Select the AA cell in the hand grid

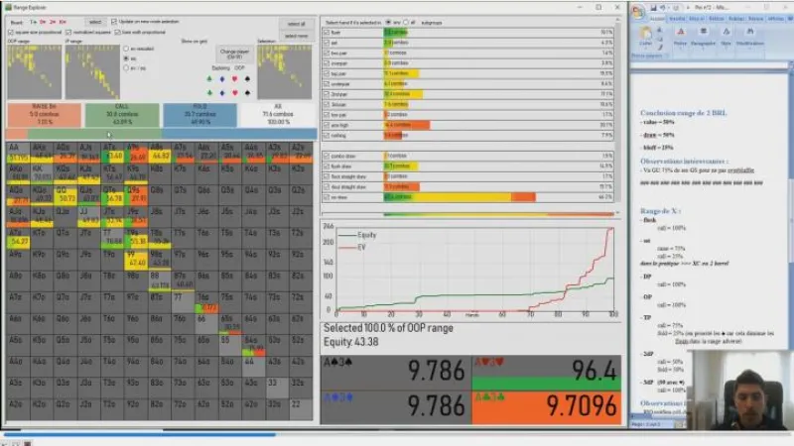point(17,151)
